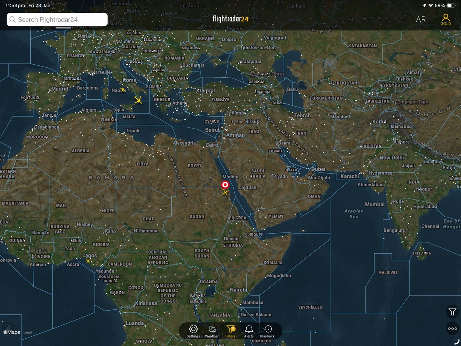Tap the Istanbul city label
The height and width of the screenshot is (346, 461).
[x=205, y=90]
